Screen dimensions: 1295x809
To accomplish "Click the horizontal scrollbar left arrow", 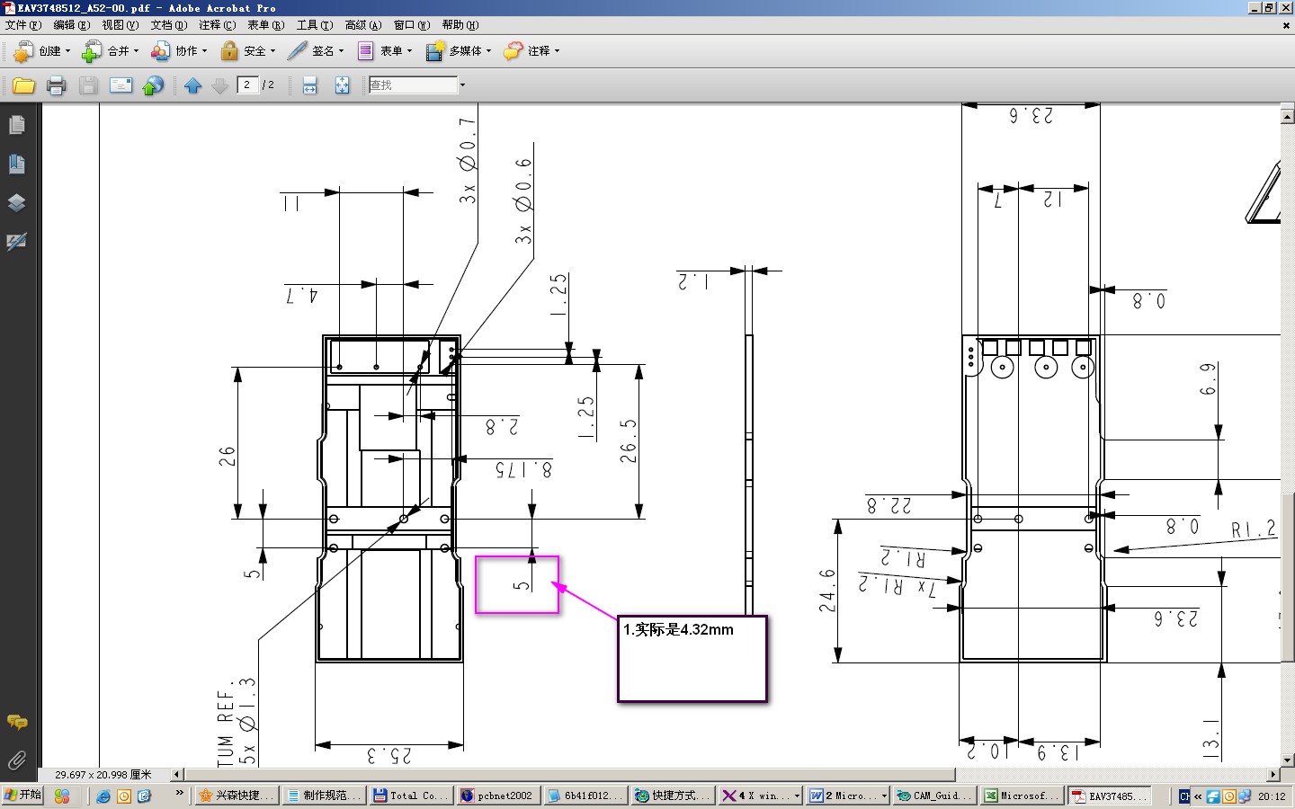I will [177, 774].
